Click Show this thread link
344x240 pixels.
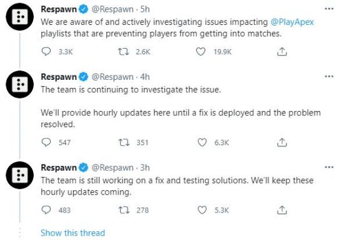(73, 233)
